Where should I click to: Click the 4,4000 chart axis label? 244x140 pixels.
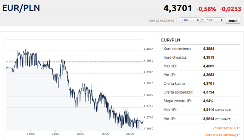148,49
